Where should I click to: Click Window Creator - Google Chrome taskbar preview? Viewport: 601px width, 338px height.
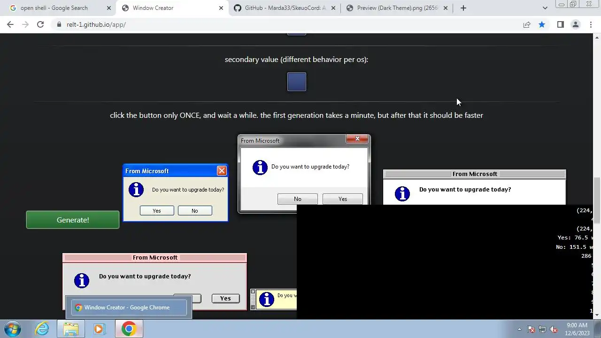pyautogui.click(x=129, y=307)
